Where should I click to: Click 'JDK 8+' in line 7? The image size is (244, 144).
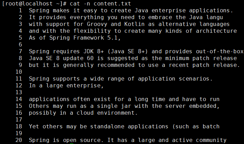[x=93, y=52]
